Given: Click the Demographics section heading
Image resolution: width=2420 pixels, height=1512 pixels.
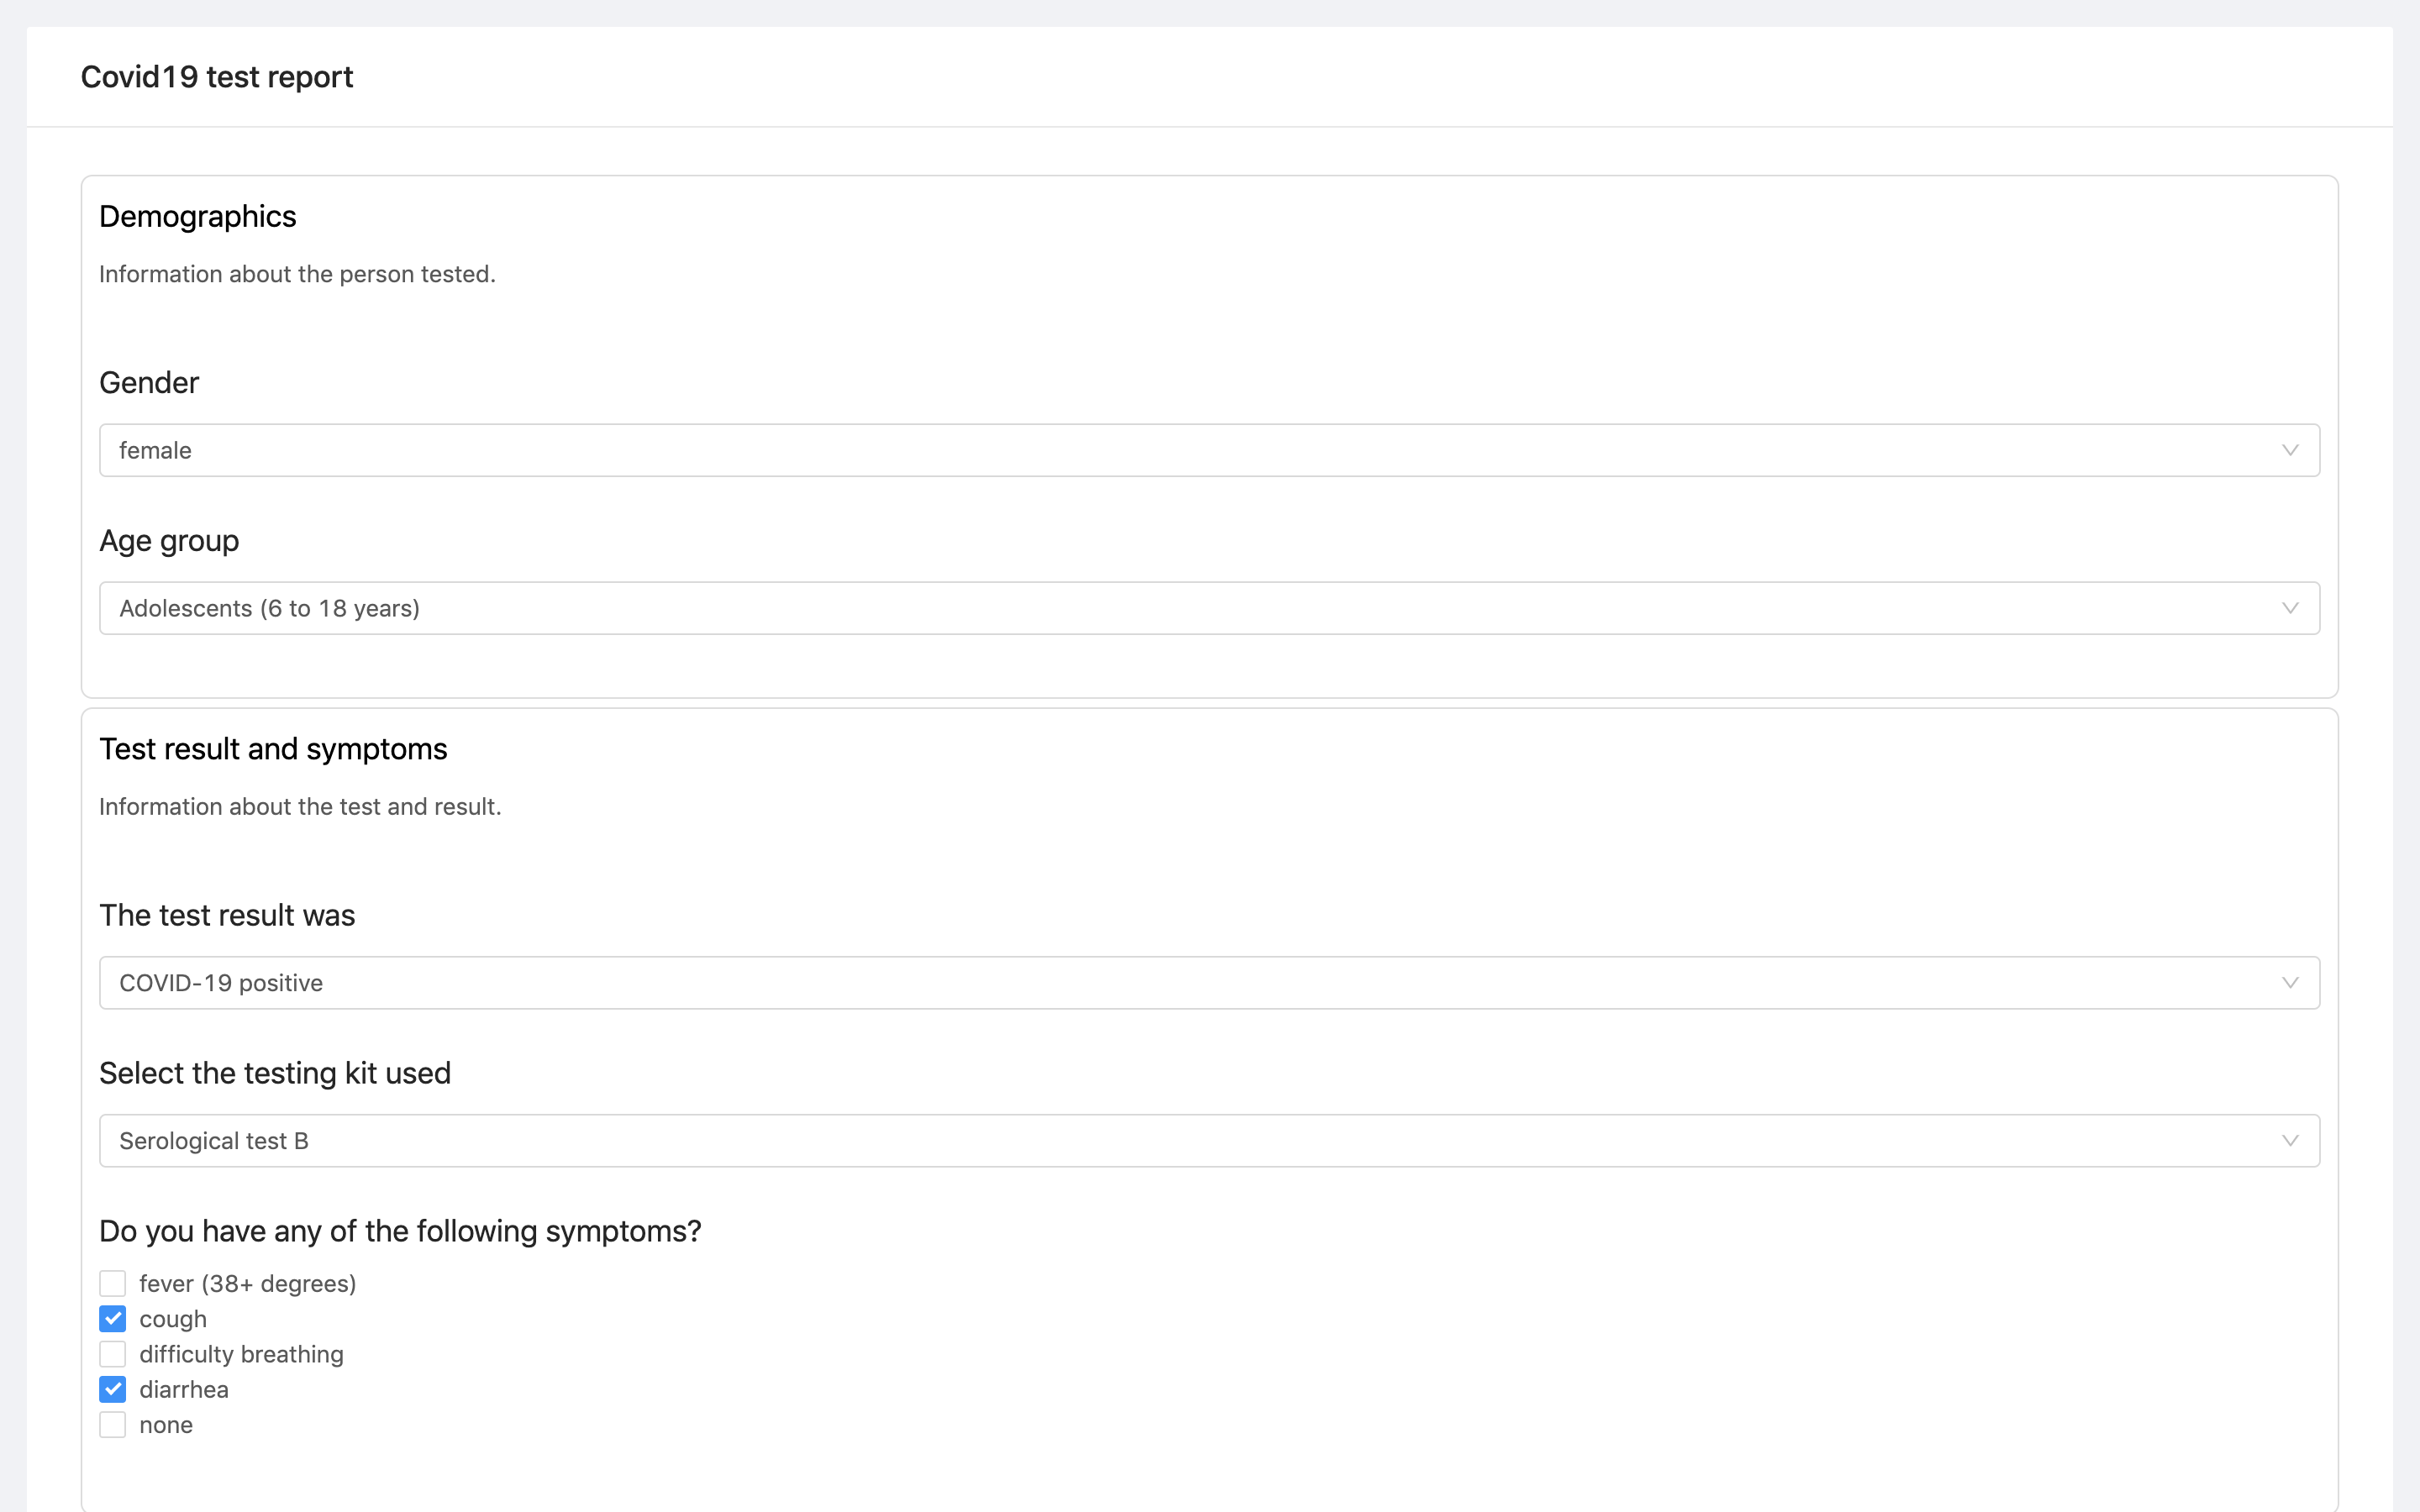Looking at the screenshot, I should [x=198, y=216].
